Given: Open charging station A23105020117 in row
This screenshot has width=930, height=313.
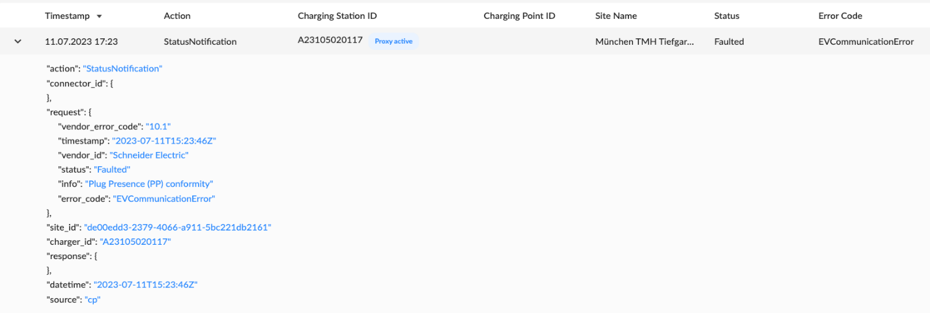Looking at the screenshot, I should [330, 40].
